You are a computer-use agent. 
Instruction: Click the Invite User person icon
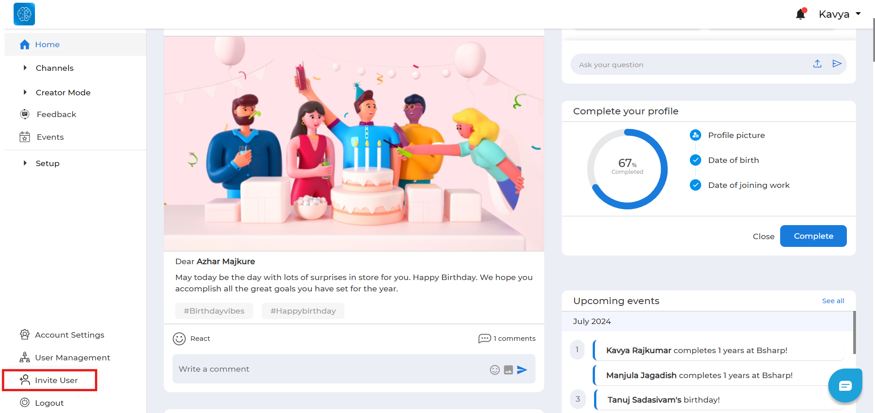(x=25, y=379)
